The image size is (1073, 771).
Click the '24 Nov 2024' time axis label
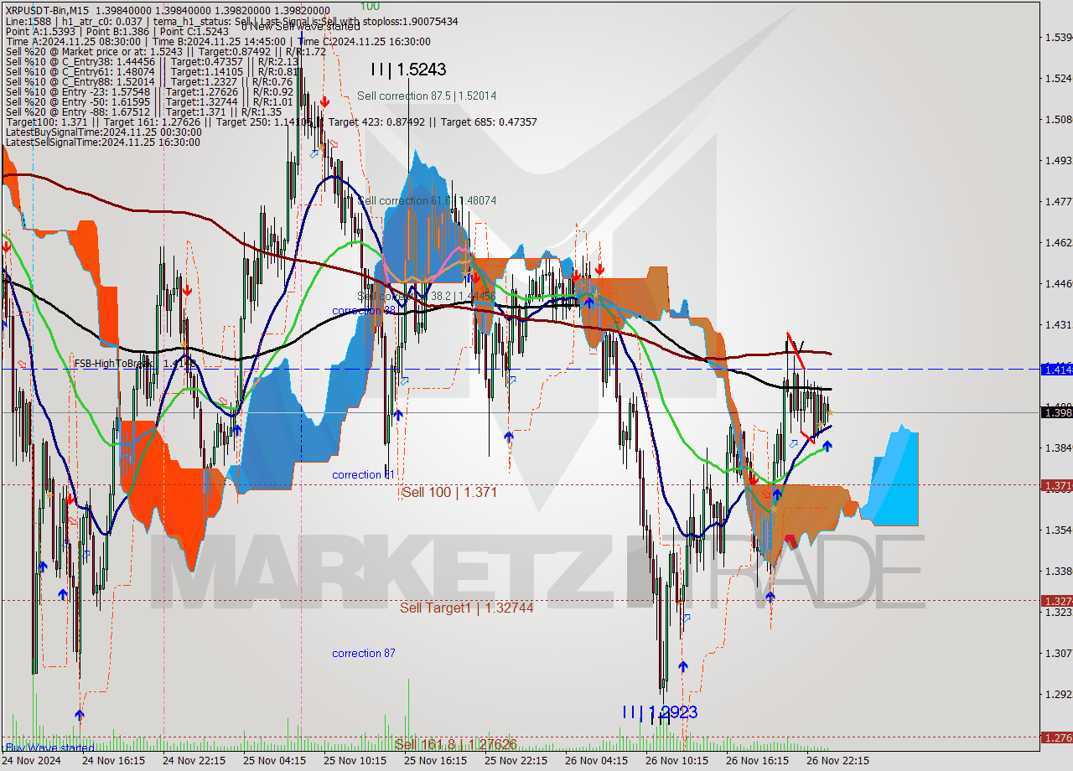(x=32, y=761)
